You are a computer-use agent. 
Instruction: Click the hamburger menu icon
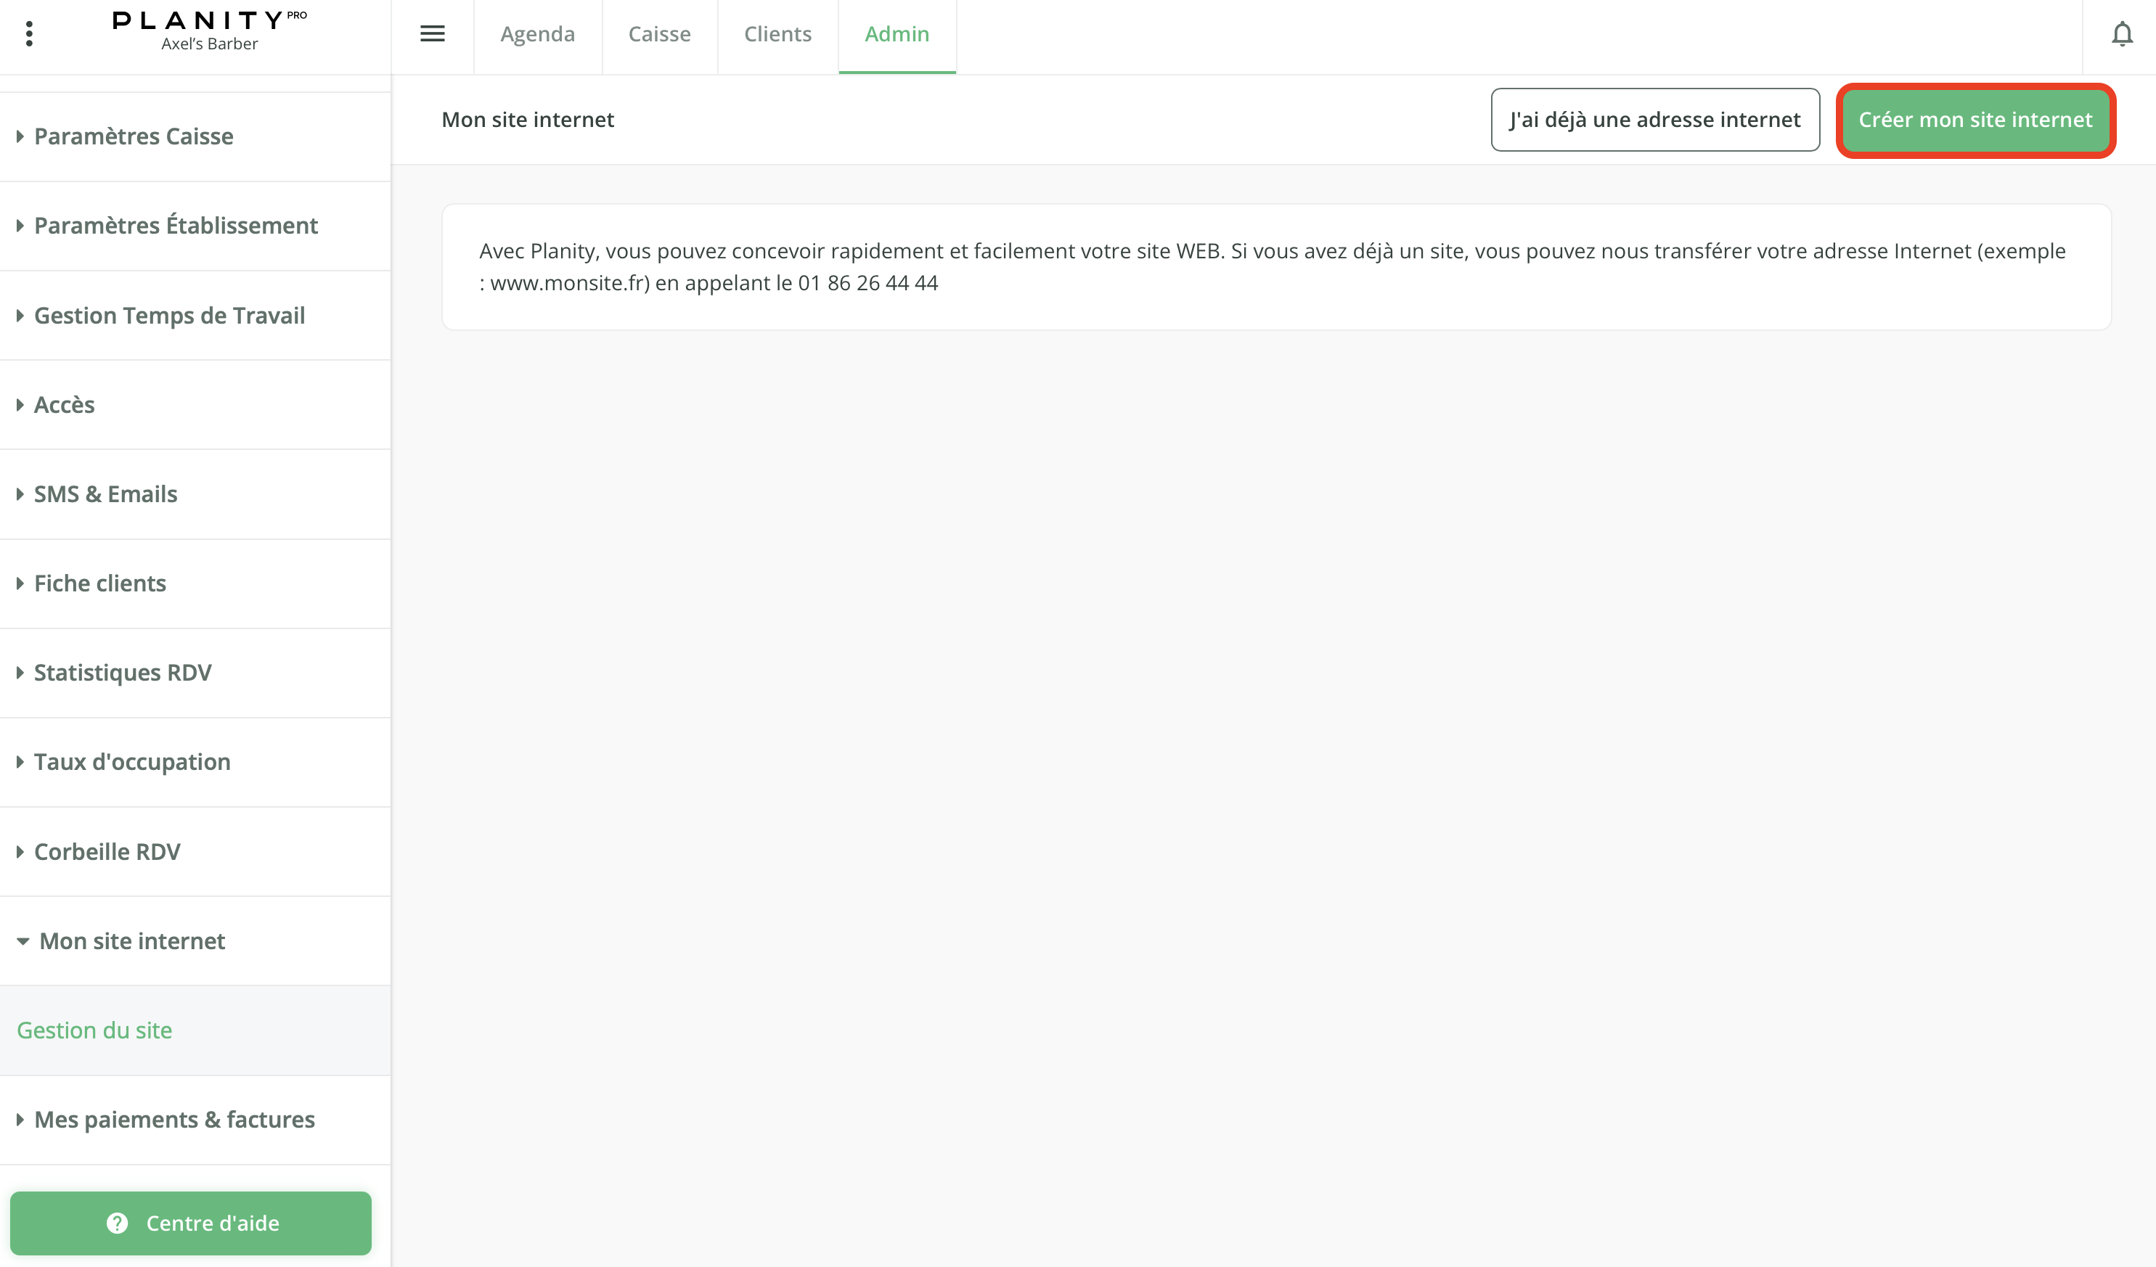tap(432, 33)
